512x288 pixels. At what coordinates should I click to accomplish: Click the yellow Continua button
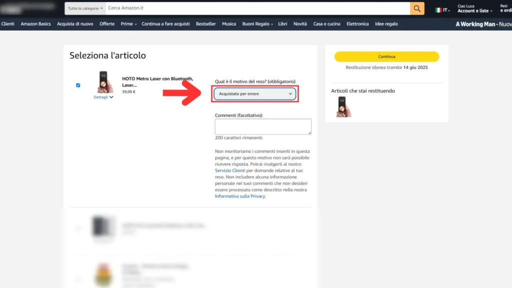[386, 56]
